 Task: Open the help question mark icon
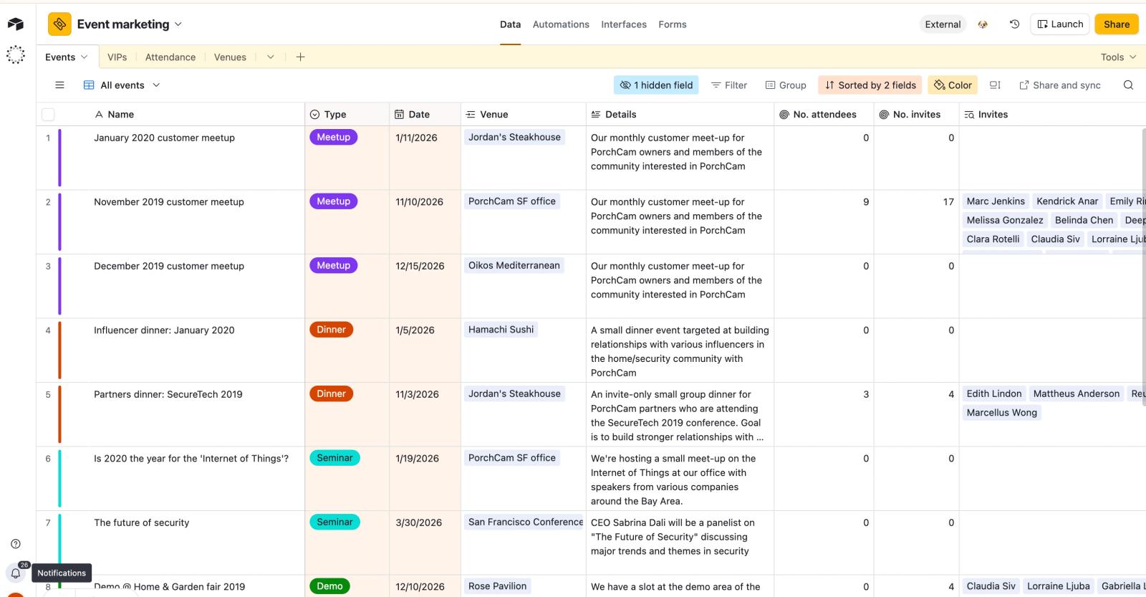click(16, 544)
